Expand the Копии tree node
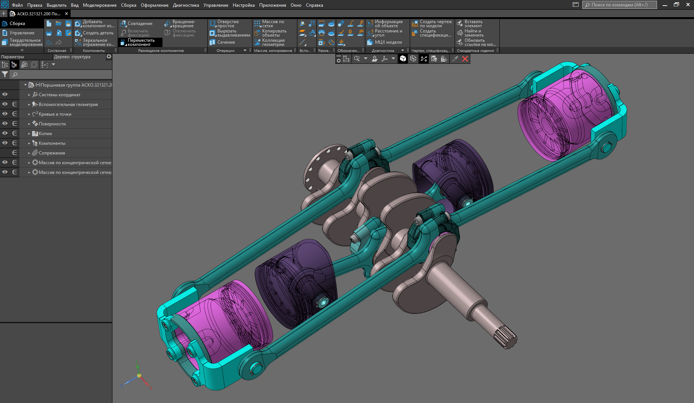The width and height of the screenshot is (694, 403). 29,134
